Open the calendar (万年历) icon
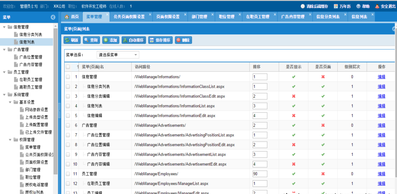Viewport: 397px width, 194px height. coord(336,6)
